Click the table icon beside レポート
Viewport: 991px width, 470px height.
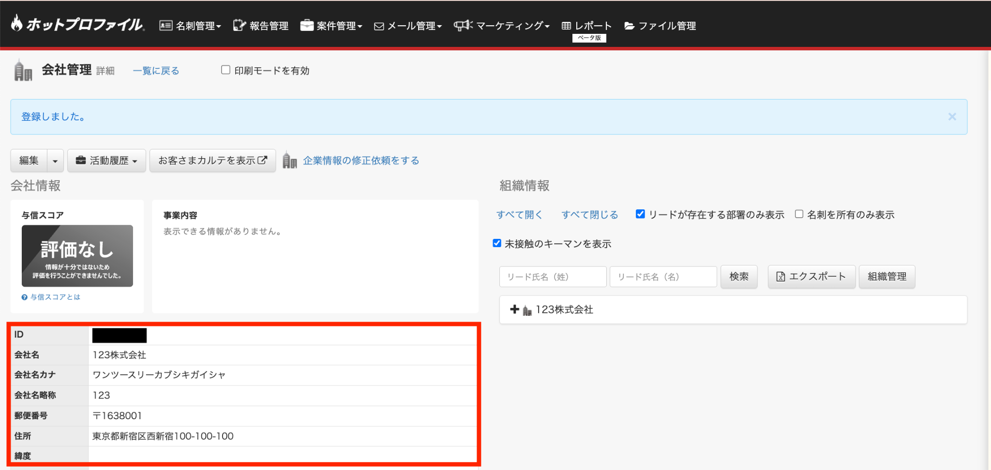point(566,26)
